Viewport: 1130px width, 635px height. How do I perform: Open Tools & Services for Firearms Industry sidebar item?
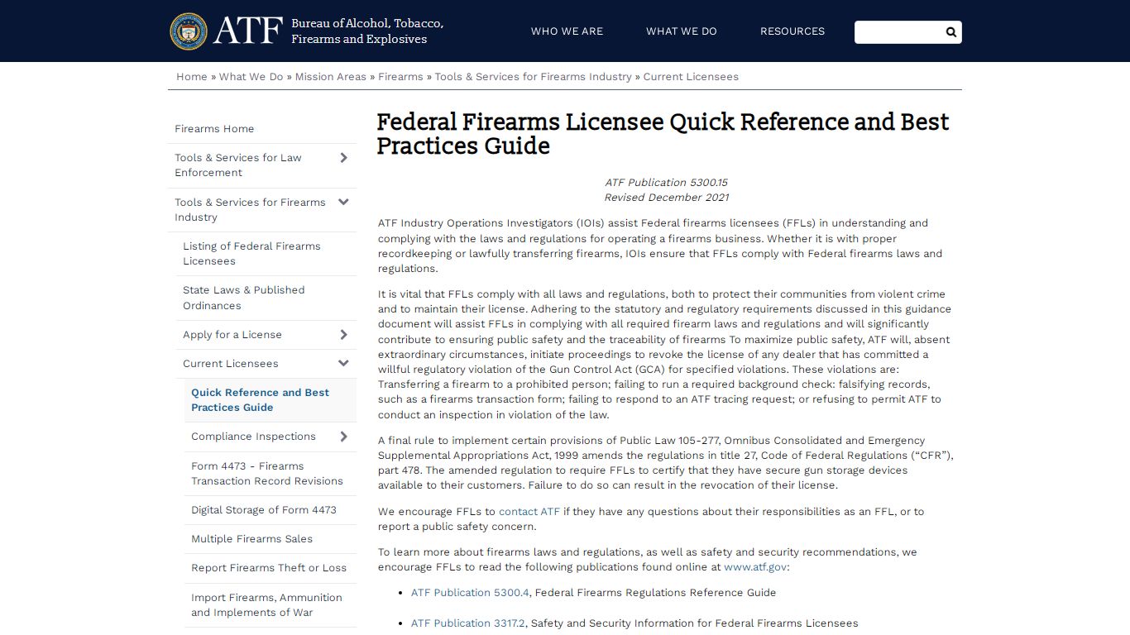pyautogui.click(x=250, y=210)
